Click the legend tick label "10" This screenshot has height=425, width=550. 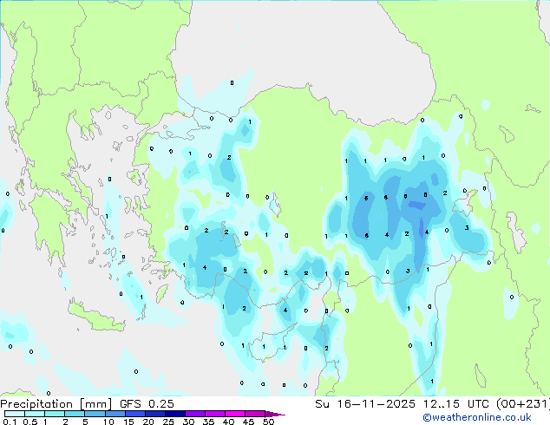click(108, 422)
